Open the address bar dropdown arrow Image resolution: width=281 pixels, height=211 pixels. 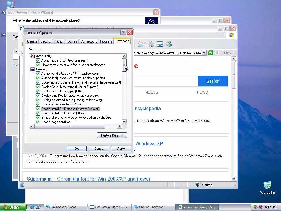(204, 53)
